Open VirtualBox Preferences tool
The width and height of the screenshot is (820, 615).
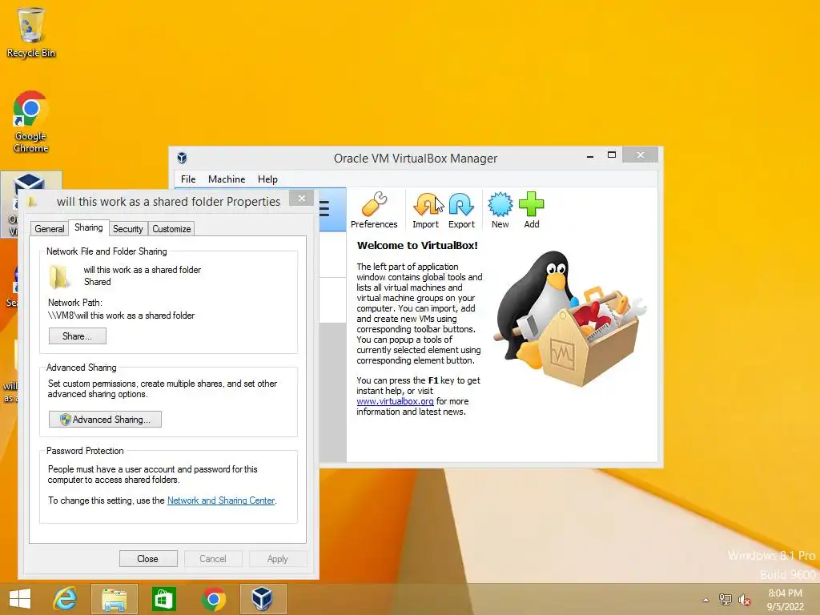point(374,211)
